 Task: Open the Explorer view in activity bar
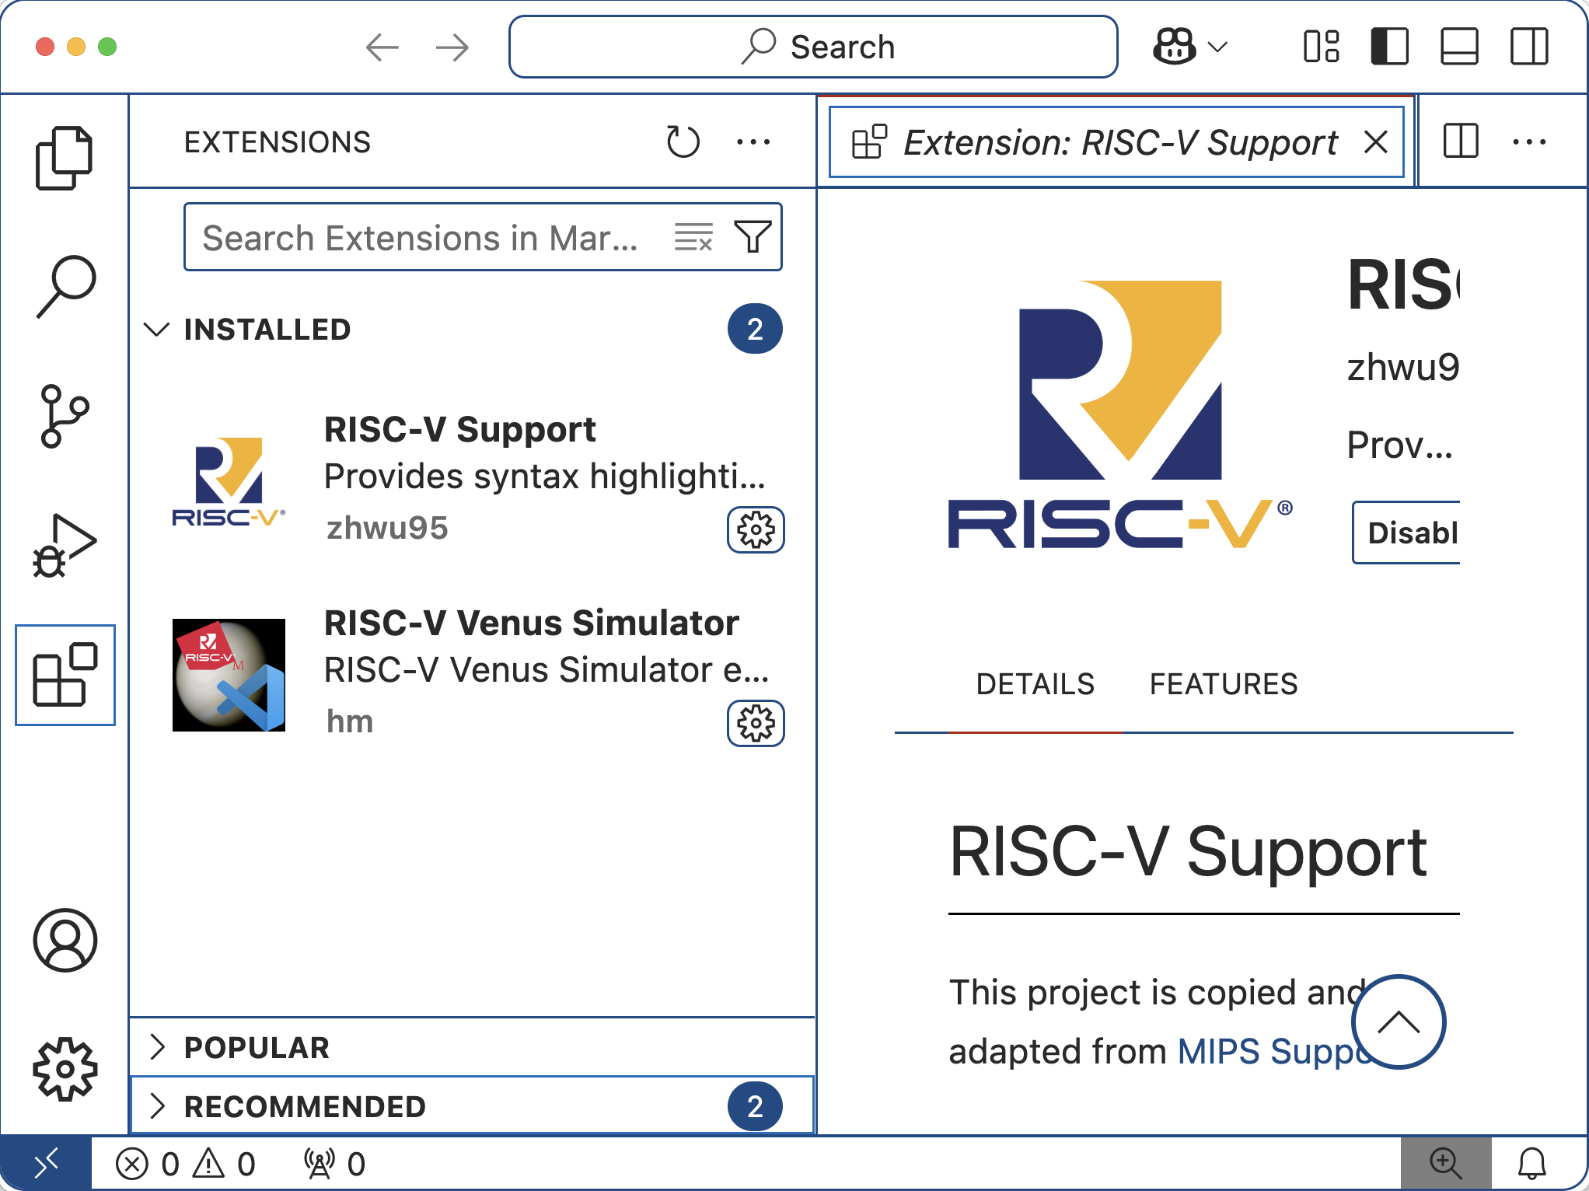point(65,158)
